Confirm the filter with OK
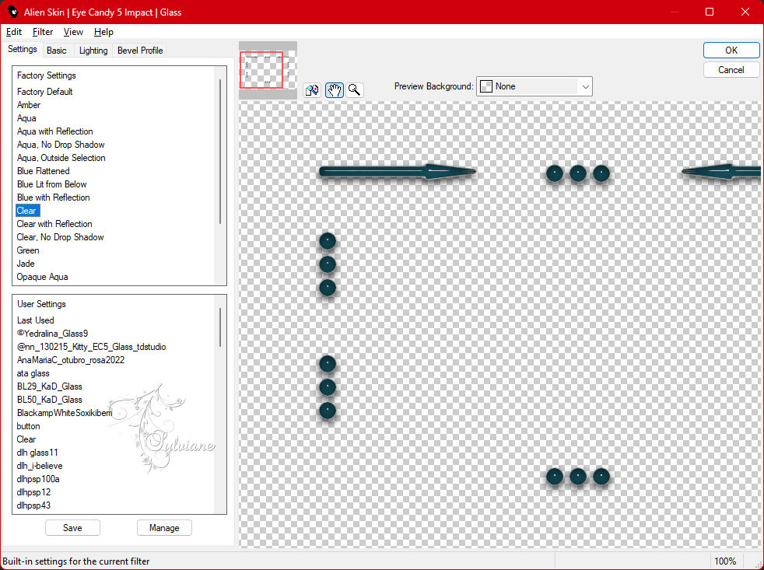Screen dimensions: 764x570 click(x=731, y=51)
